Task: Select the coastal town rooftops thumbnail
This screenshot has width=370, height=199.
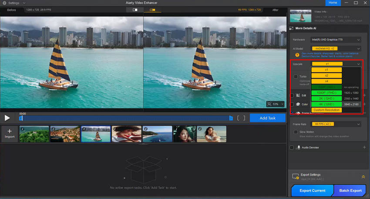Action: tap(65, 134)
